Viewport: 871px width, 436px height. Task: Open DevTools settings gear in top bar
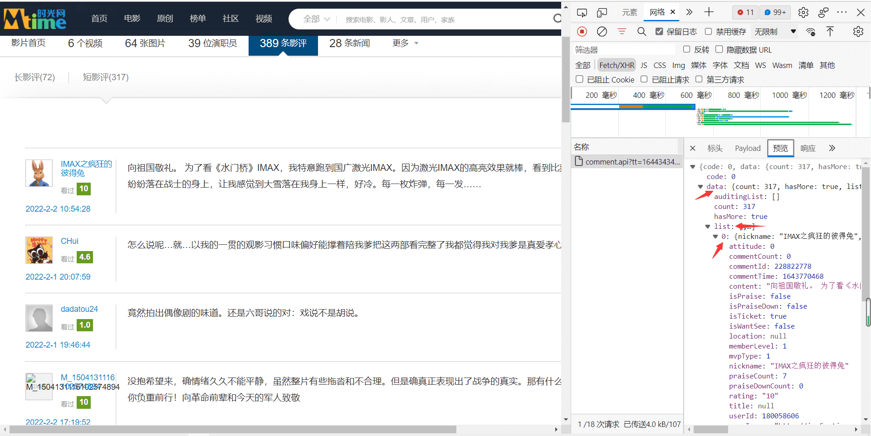pos(803,12)
